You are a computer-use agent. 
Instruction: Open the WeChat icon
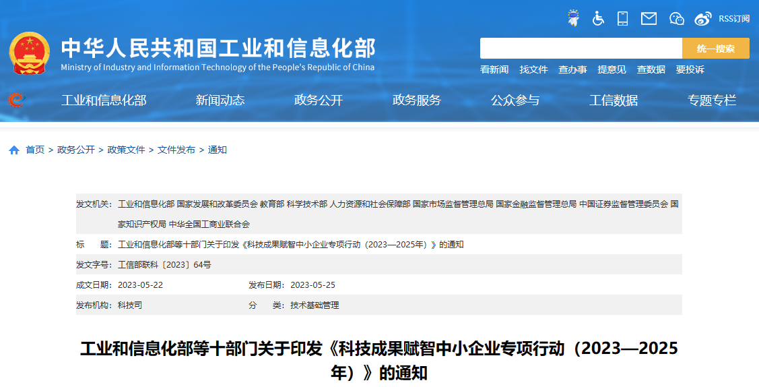676,18
